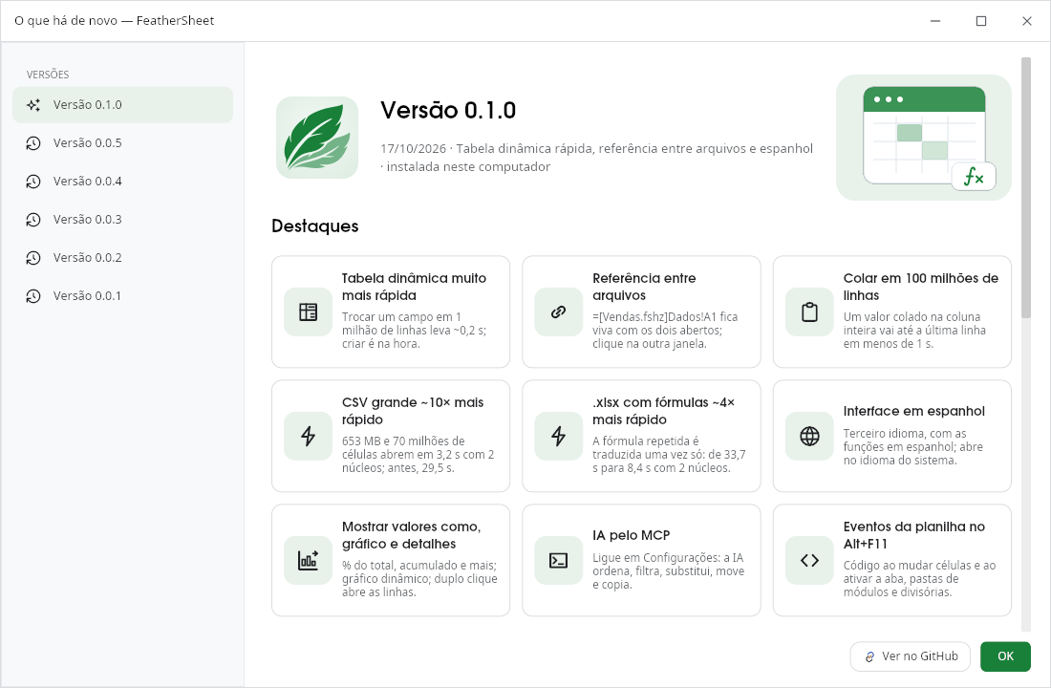
Task: Click the FeatherSheet green leaf logo
Action: (317, 138)
